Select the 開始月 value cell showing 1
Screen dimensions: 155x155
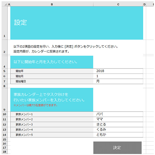coord(118,76)
